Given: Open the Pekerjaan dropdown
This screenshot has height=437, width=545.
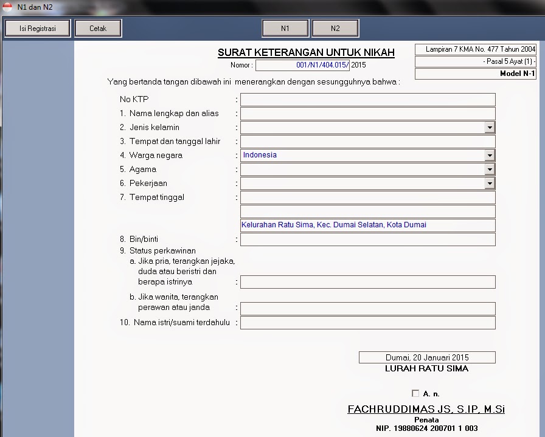Looking at the screenshot, I should coord(490,183).
